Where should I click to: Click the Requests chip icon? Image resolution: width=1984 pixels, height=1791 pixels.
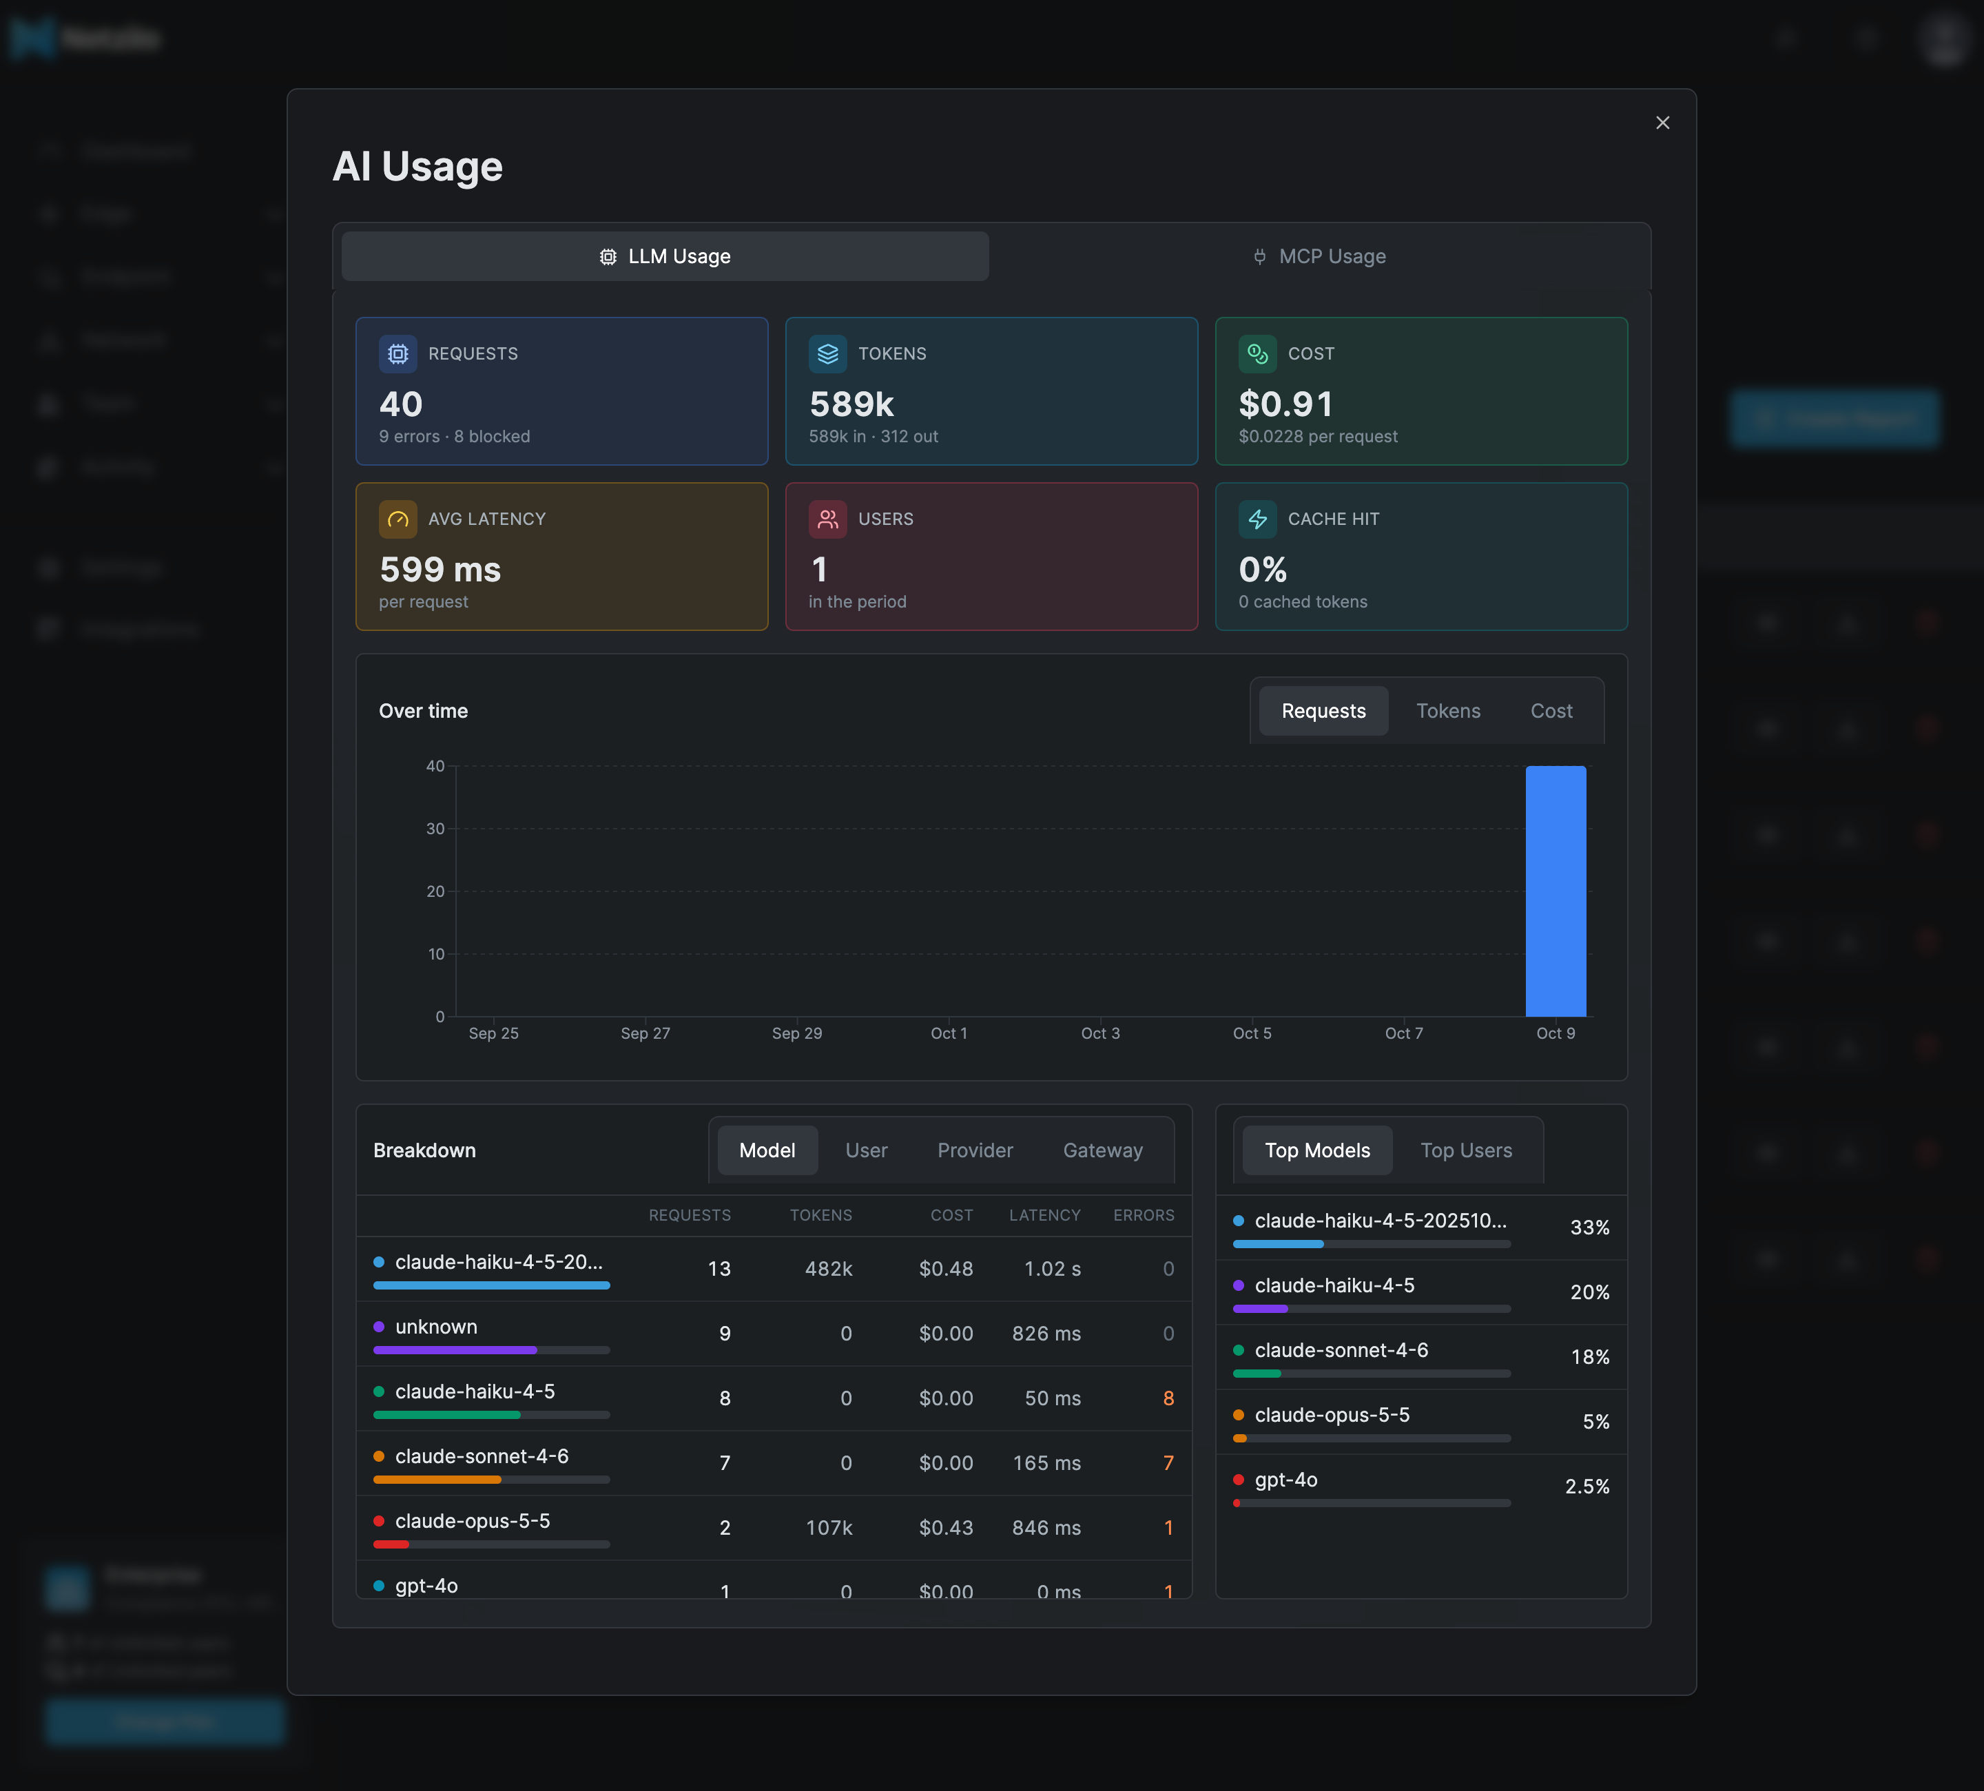pyautogui.click(x=397, y=354)
